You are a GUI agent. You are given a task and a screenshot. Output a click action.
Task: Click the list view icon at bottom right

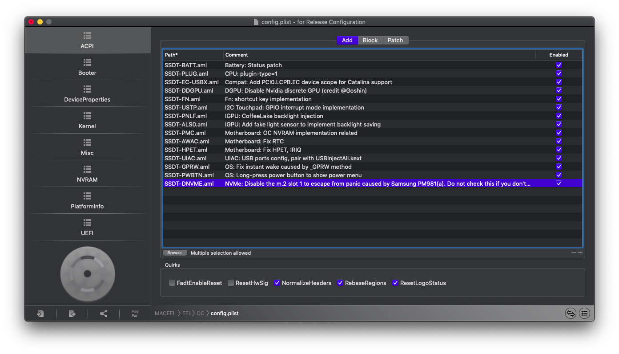(584, 313)
